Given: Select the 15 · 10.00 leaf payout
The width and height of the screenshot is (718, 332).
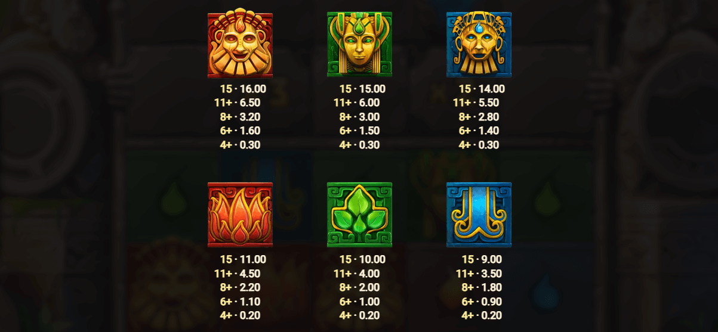Looking at the screenshot, I should [362, 259].
